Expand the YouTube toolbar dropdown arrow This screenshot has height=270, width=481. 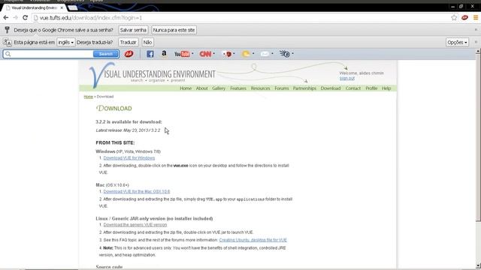192,54
